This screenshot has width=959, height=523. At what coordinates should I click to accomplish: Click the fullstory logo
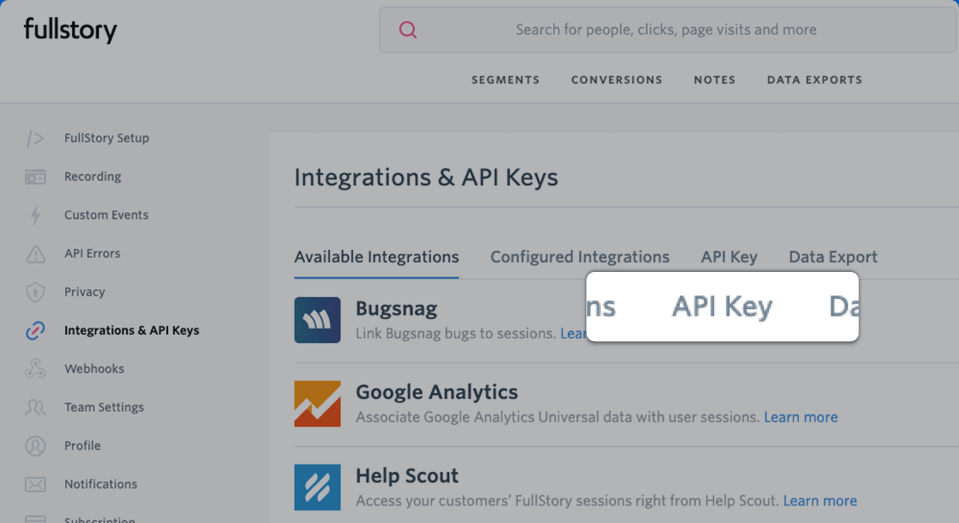(x=70, y=30)
